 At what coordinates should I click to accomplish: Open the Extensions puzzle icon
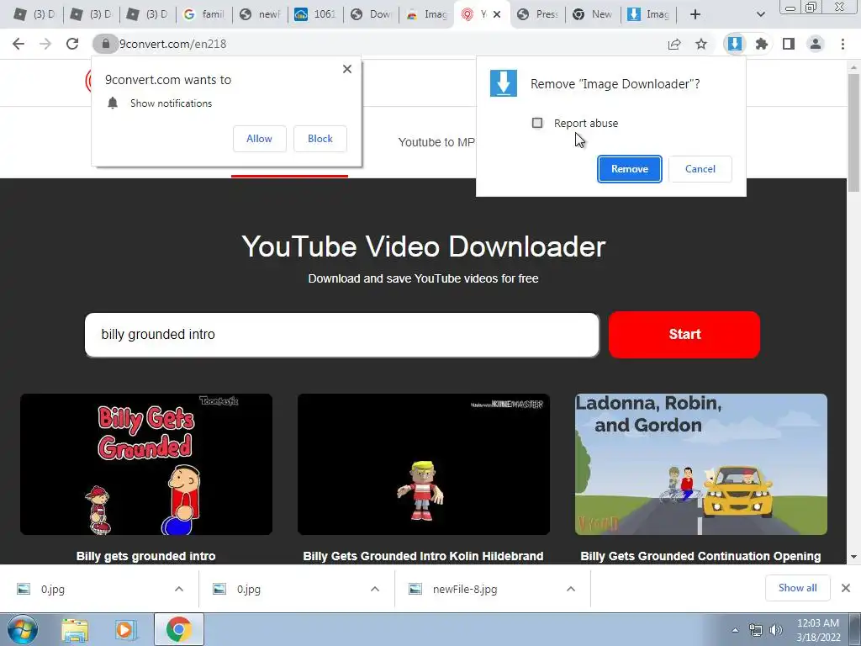(761, 44)
